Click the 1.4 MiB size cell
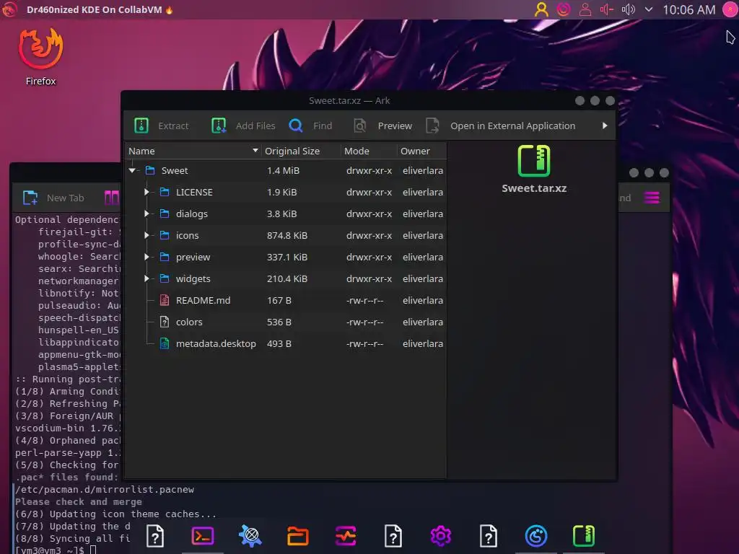739x554 pixels. [x=283, y=170]
